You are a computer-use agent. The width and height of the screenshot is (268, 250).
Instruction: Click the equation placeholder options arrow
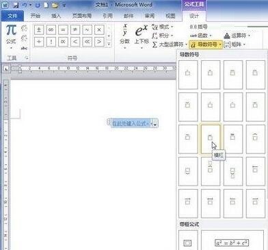pyautogui.click(x=155, y=124)
